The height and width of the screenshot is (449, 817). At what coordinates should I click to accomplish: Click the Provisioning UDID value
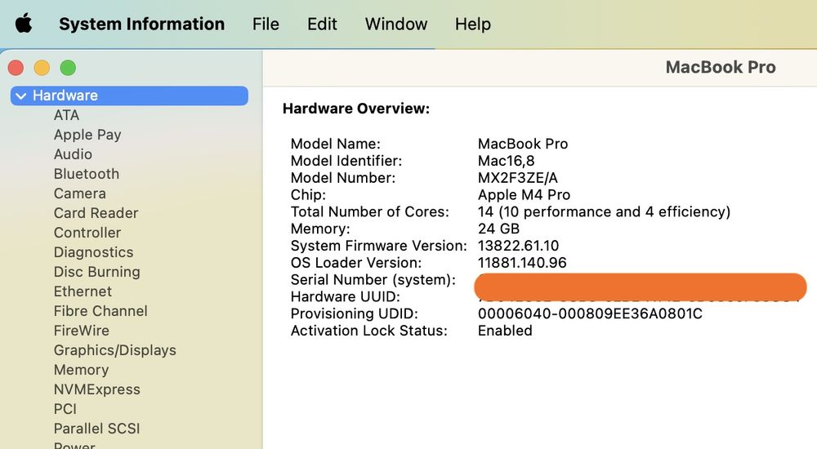tap(590, 314)
